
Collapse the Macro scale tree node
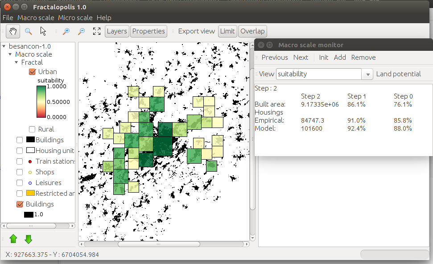point(10,54)
